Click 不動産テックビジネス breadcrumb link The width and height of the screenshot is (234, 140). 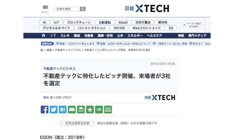(x=68, y=50)
